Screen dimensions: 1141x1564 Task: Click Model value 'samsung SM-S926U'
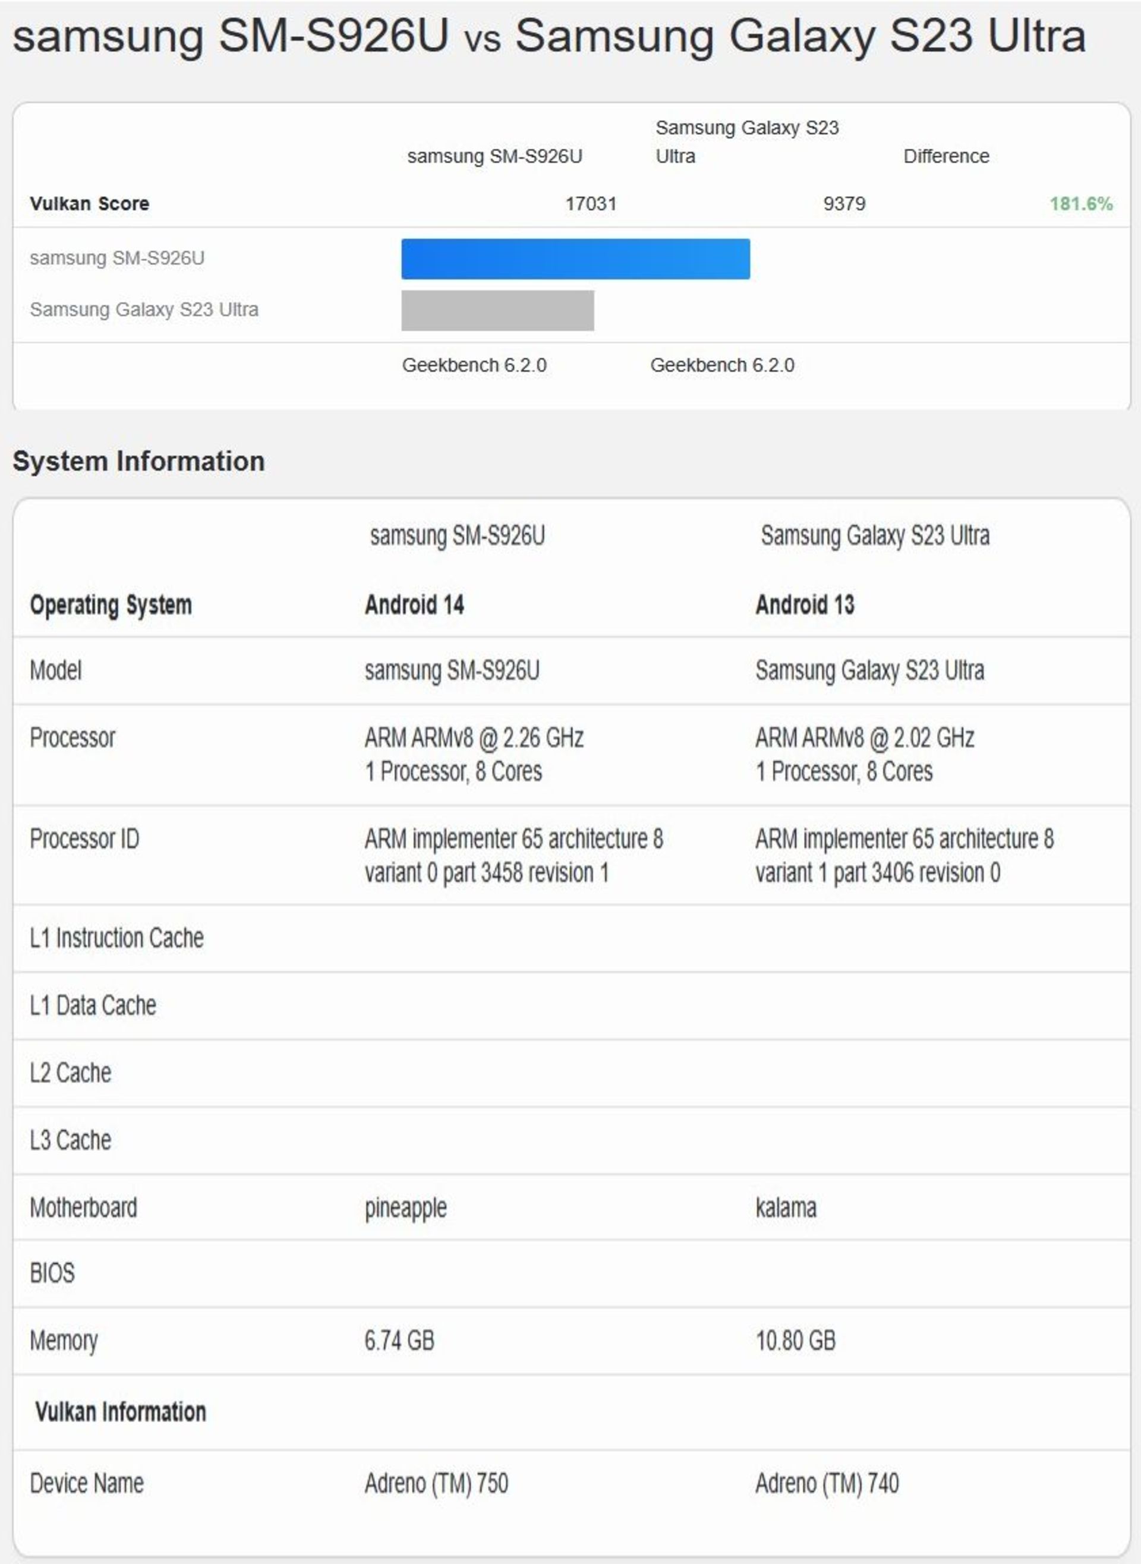pos(452,670)
